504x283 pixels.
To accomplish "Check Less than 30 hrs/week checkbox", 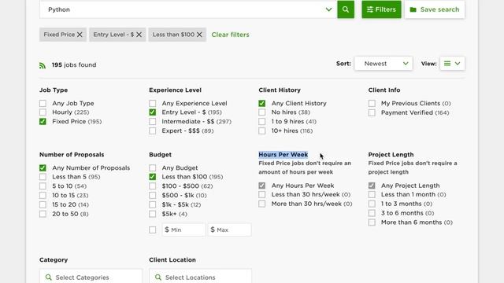I will tap(262, 194).
